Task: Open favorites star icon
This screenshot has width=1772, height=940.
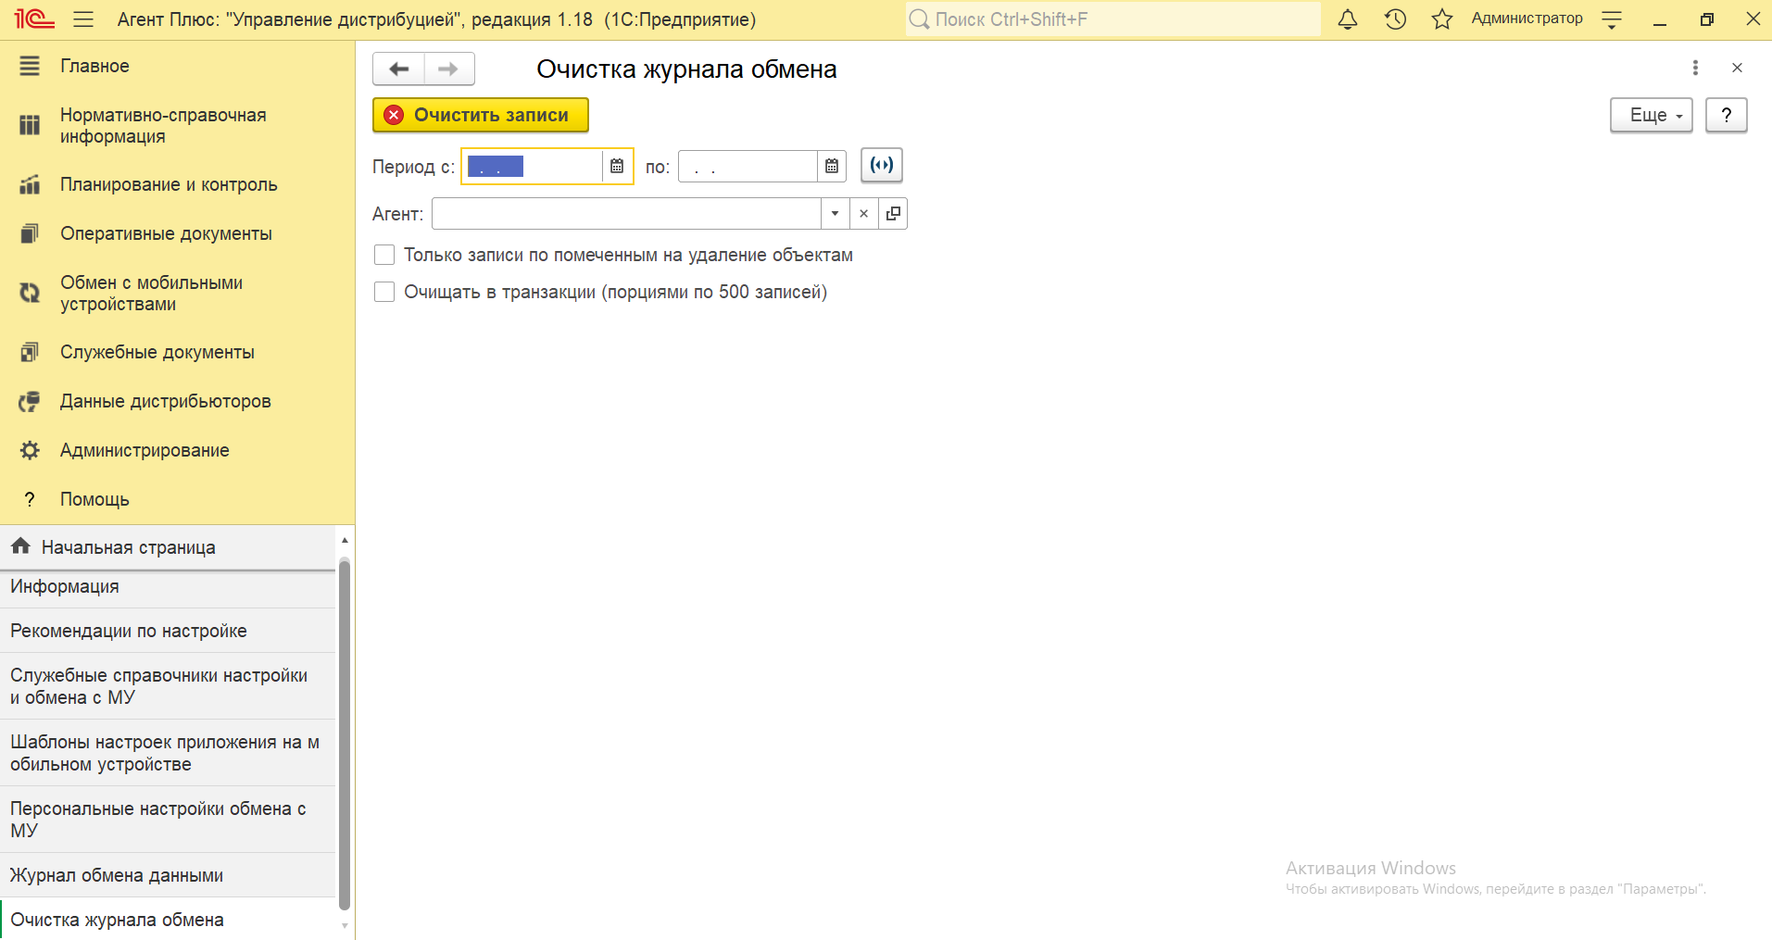Action: pyautogui.click(x=1441, y=19)
